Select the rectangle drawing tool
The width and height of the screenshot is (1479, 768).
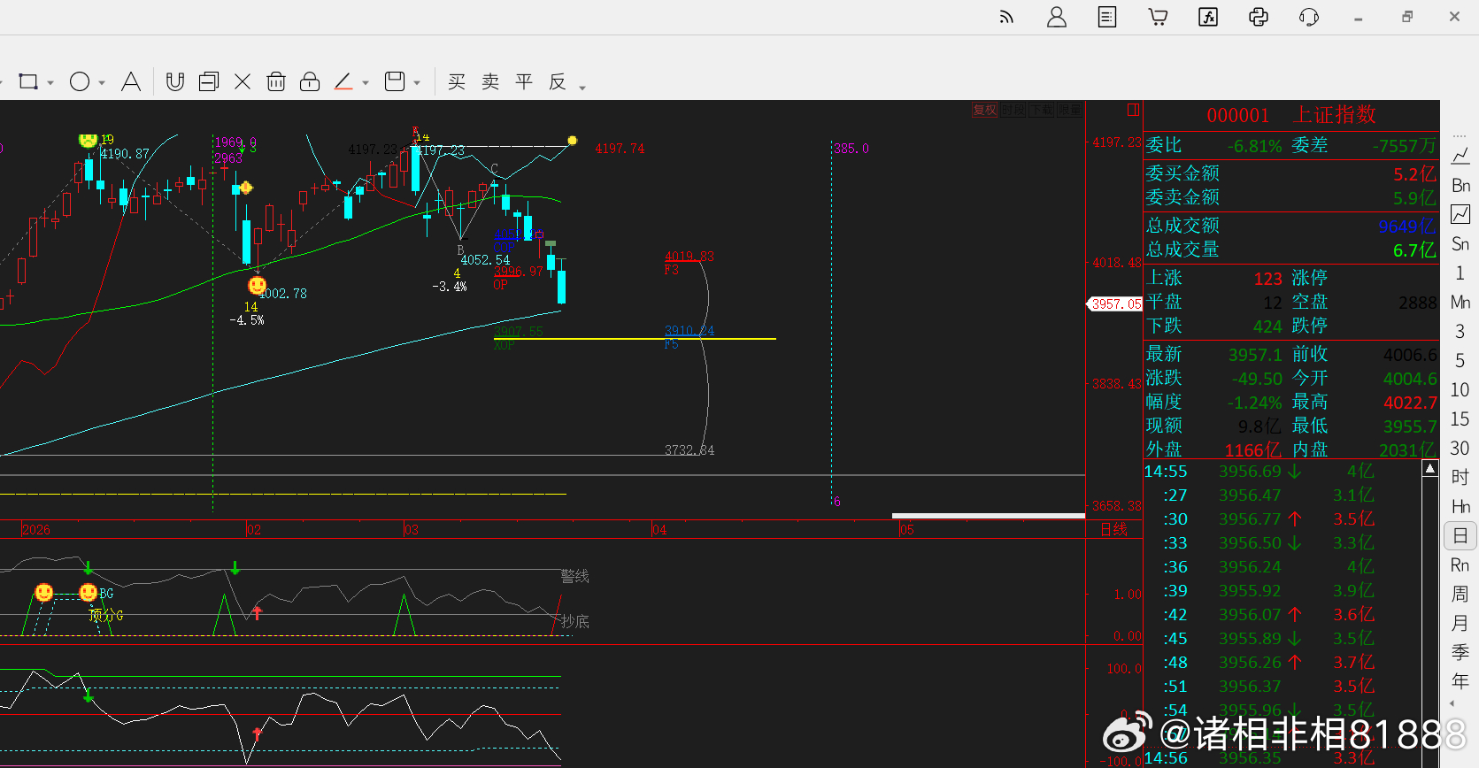point(28,81)
